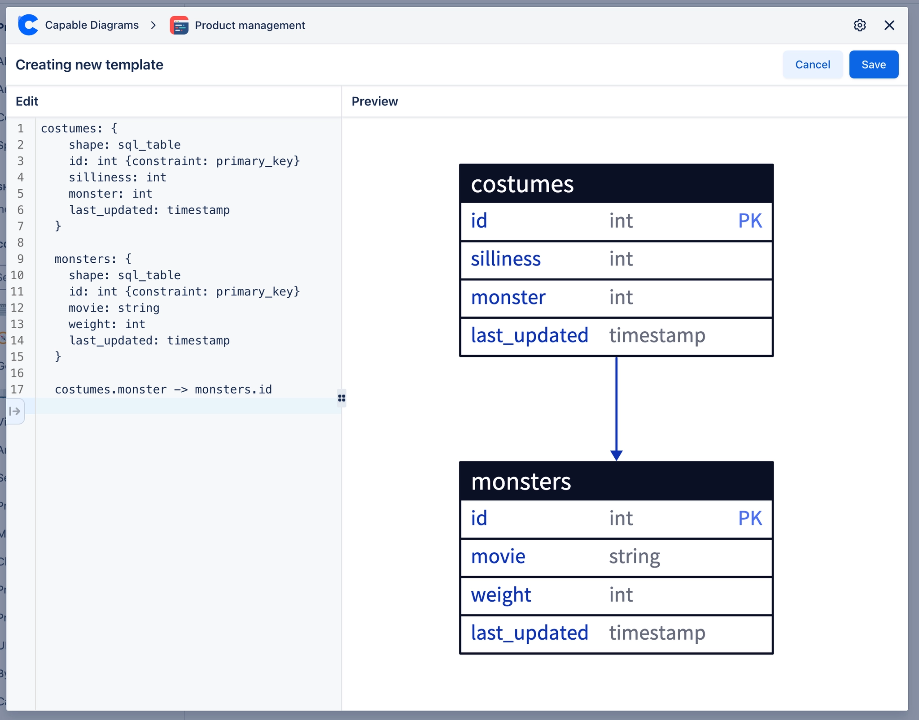
Task: Open the Capable Diagrams breadcrumb link
Action: 92,25
